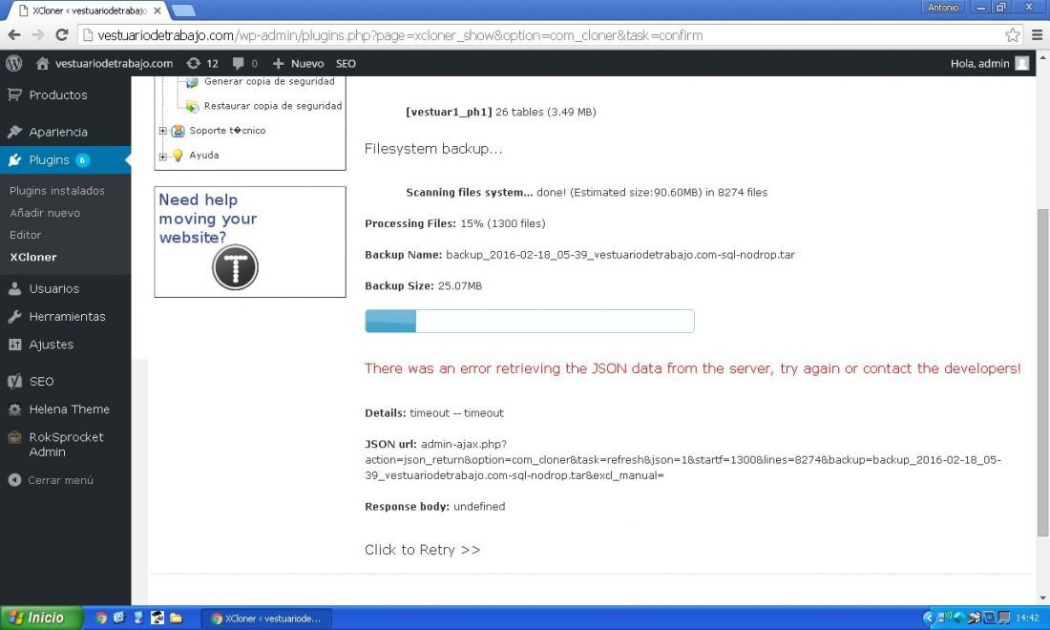The width and height of the screenshot is (1050, 630).
Task: Go back with the browser back arrow
Action: [x=14, y=34]
